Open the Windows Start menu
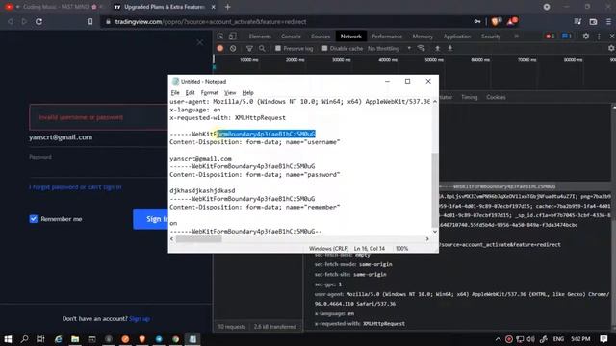The width and height of the screenshot is (616, 346). coord(8,339)
